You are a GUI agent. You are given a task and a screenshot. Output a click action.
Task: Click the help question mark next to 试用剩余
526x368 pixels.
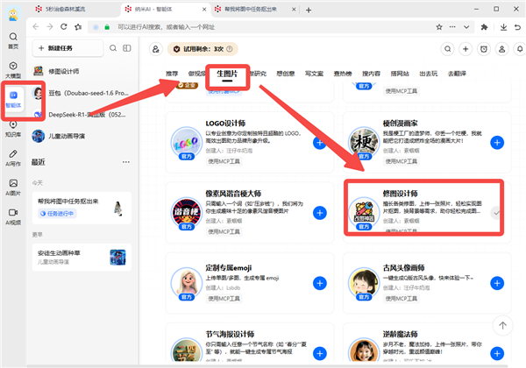230,49
